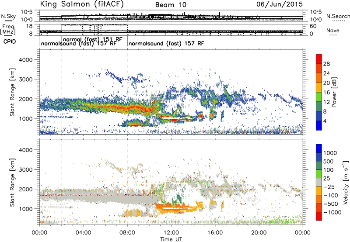Click the "4" label on the power color bar
This screenshot has width=350, height=242.
325,121
